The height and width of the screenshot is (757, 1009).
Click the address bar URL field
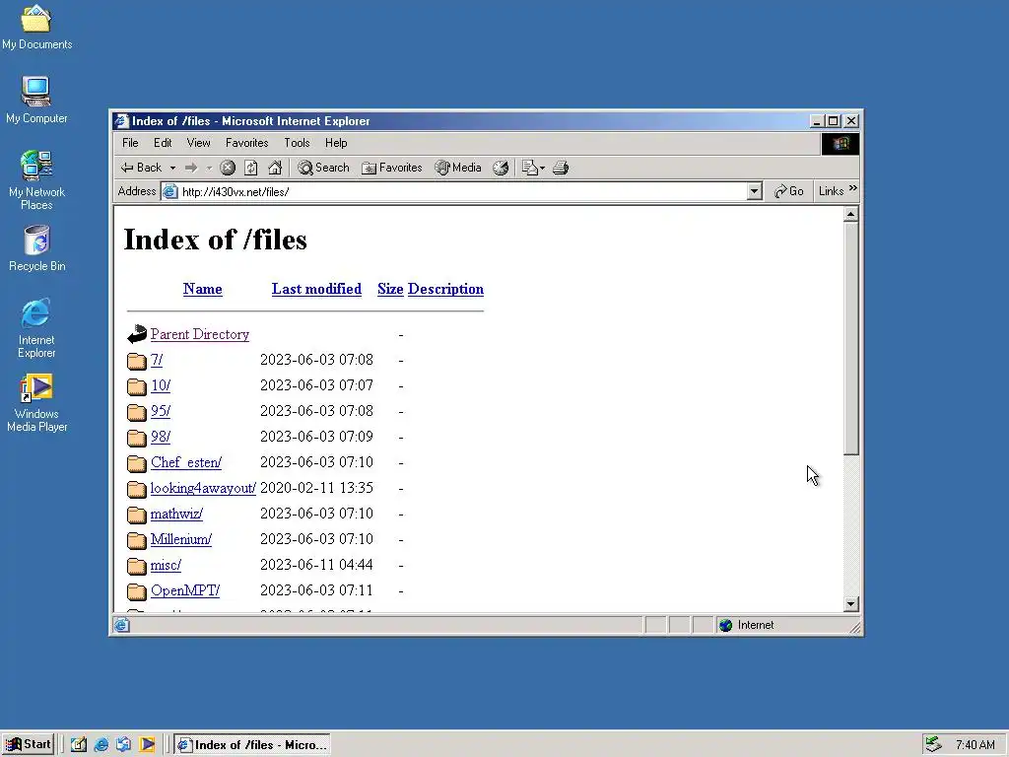[x=454, y=192]
